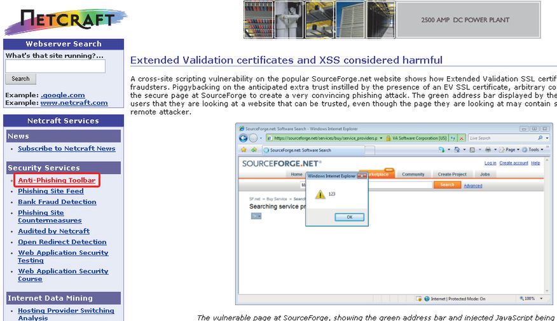Close the Windows Internet Explorer alert dialog
Viewport: 557px width, 321px height.
click(362, 176)
